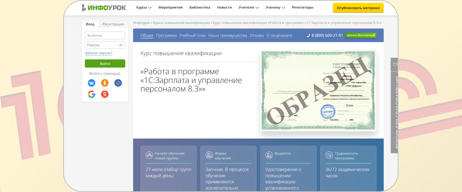The width and height of the screenshot is (462, 192).
Task: Click the звонок бесплатный green badge
Action: [x=361, y=35]
